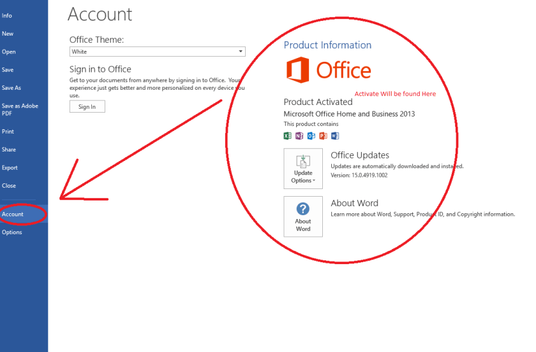Click Microsoft Office Home and Business 2013 text
Image resolution: width=536 pixels, height=352 pixels.
[x=350, y=114]
